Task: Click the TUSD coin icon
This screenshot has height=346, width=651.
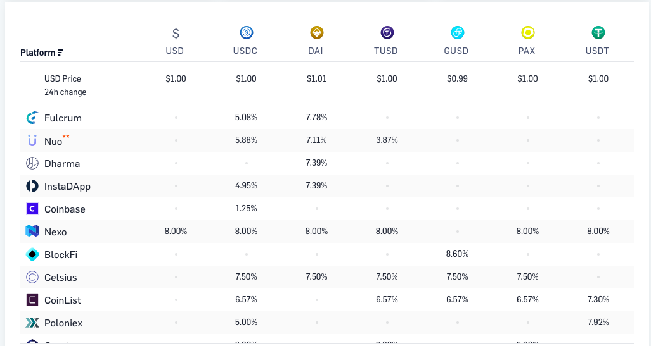Action: point(387,32)
